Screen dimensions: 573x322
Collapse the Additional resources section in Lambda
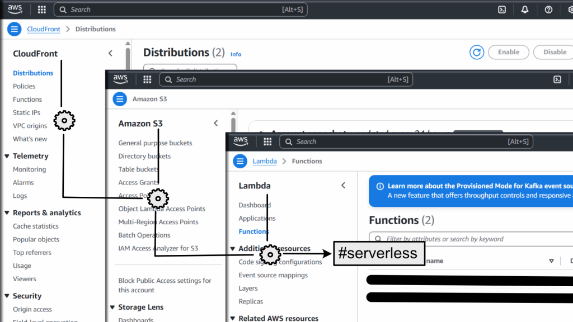pyautogui.click(x=232, y=248)
